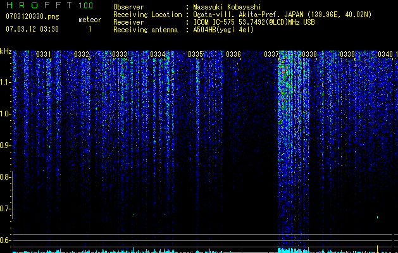Select file name 0703120330.png
This screenshot has width=398, height=253.
click(32, 16)
